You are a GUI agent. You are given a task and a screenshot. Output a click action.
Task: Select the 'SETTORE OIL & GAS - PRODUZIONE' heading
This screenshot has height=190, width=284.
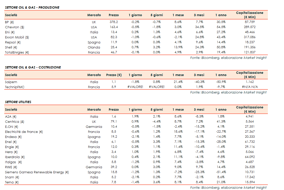point(32,8)
